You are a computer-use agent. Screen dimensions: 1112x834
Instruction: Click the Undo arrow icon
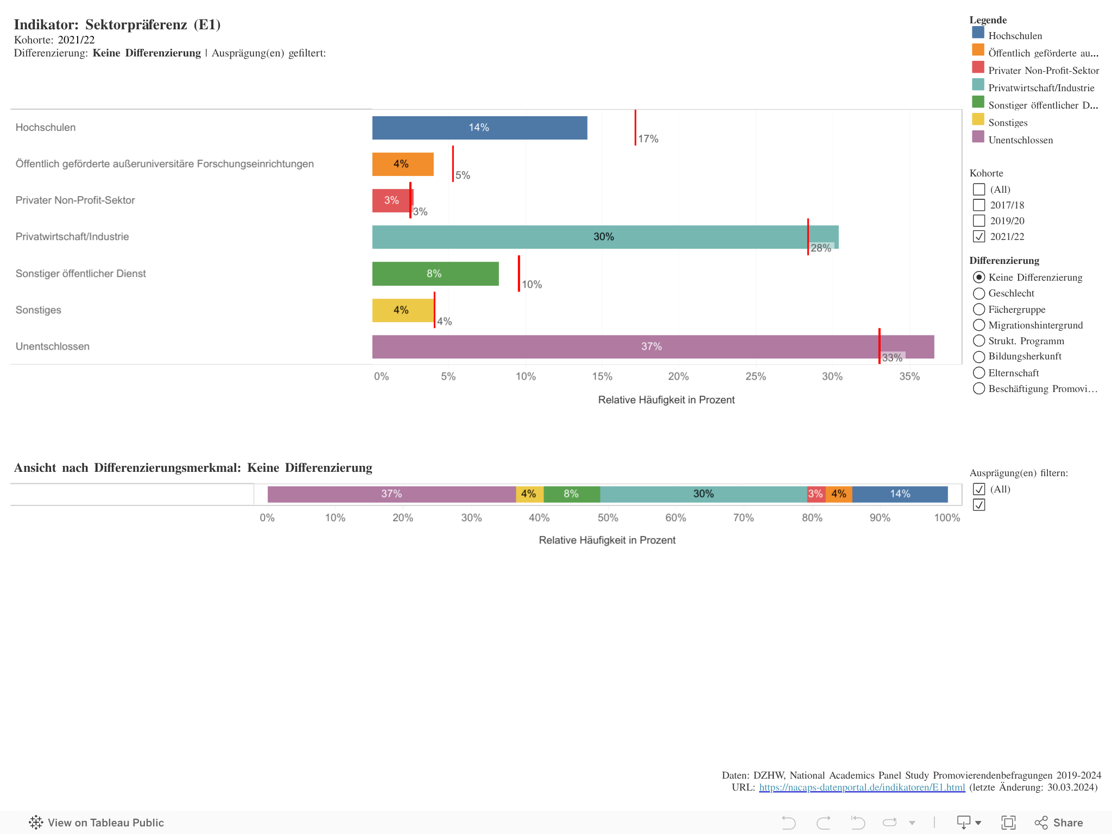pyautogui.click(x=788, y=823)
